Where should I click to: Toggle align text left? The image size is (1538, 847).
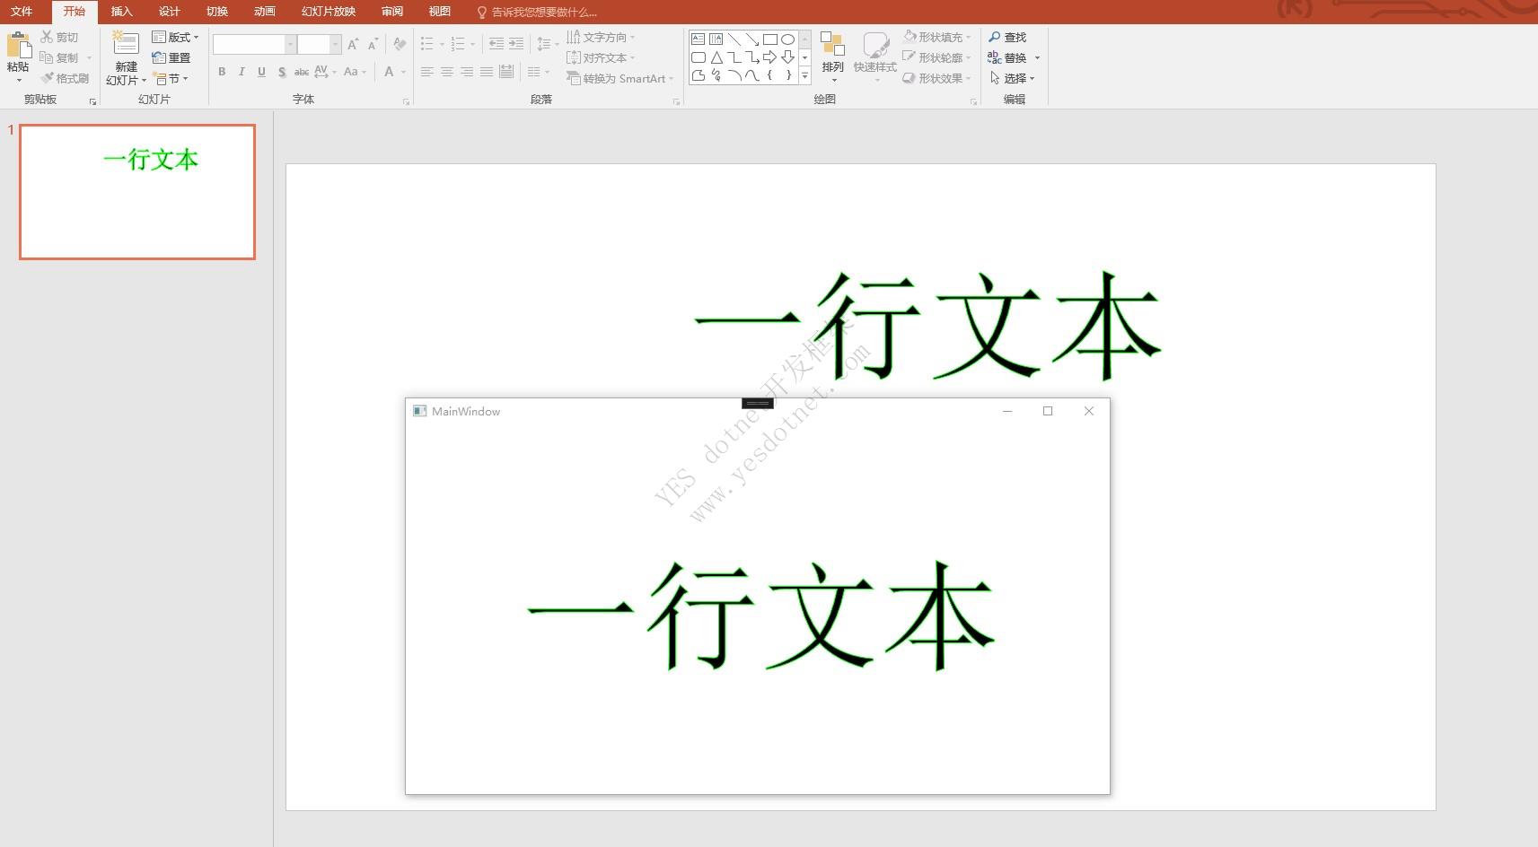pyautogui.click(x=426, y=72)
